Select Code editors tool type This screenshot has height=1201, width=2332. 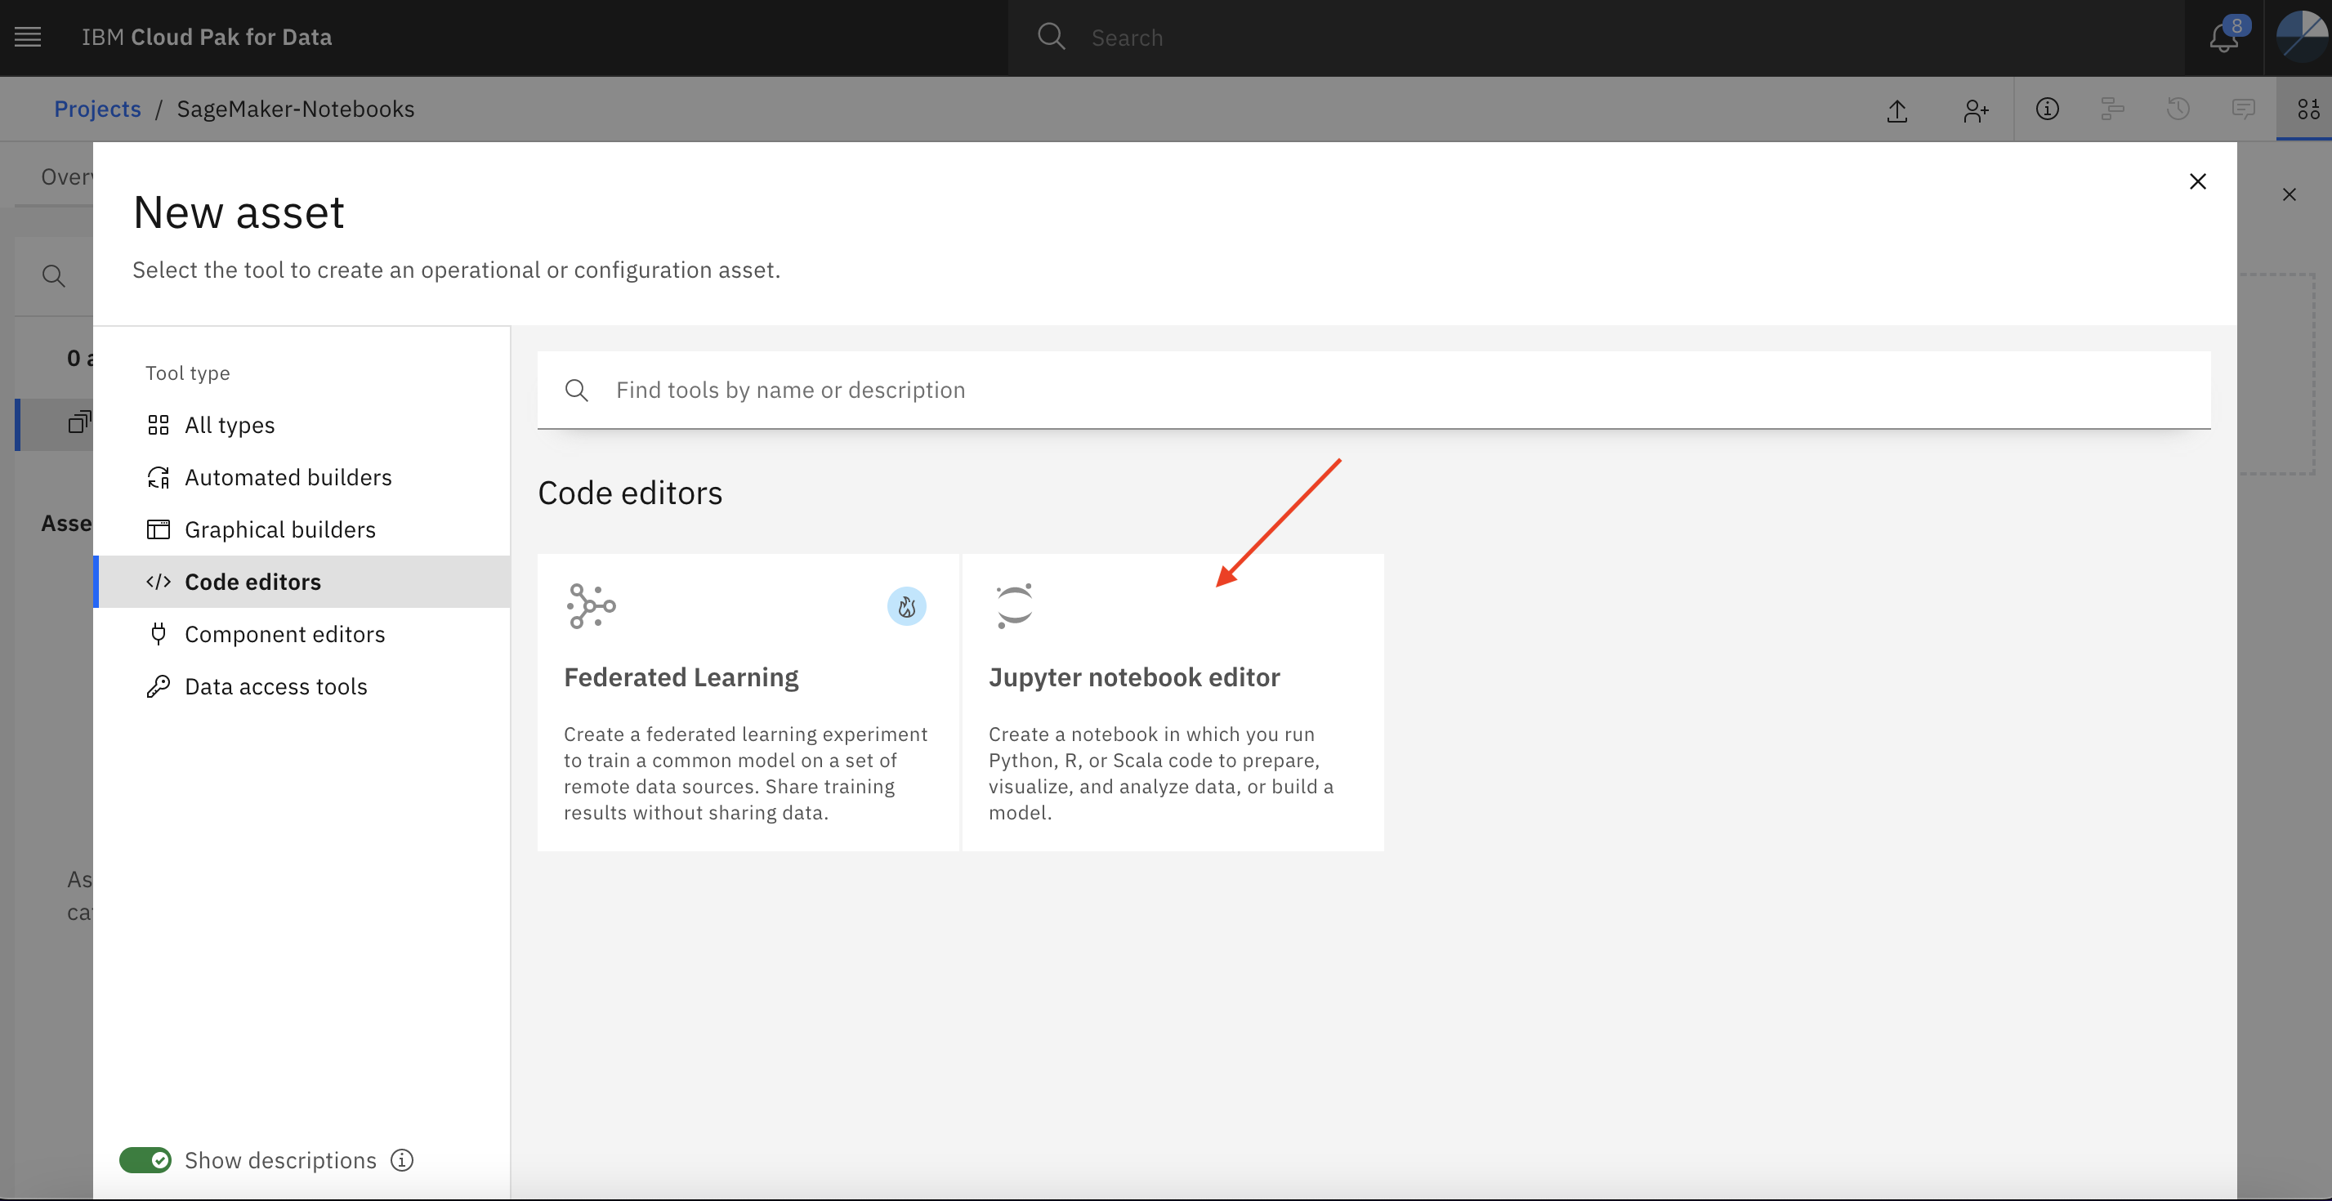pyautogui.click(x=302, y=582)
